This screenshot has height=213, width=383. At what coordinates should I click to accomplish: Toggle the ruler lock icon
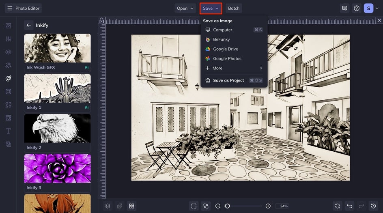pyautogui.click(x=101, y=21)
